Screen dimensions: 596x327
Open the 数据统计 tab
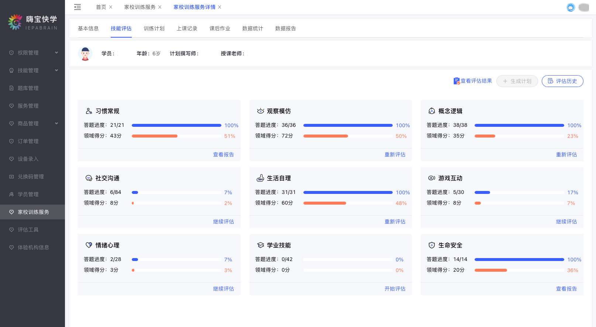coord(252,28)
